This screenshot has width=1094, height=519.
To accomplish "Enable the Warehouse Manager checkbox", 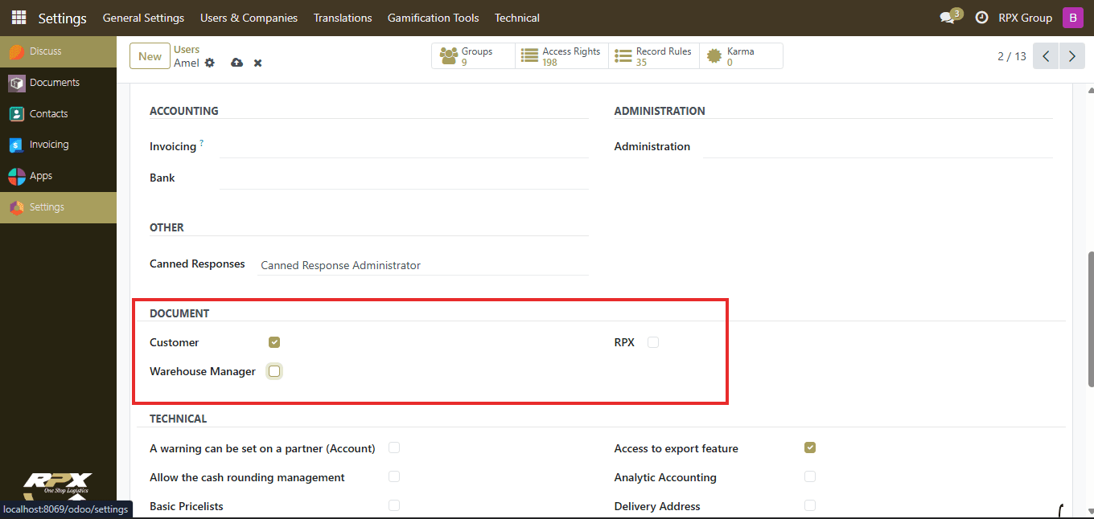I will (x=274, y=371).
